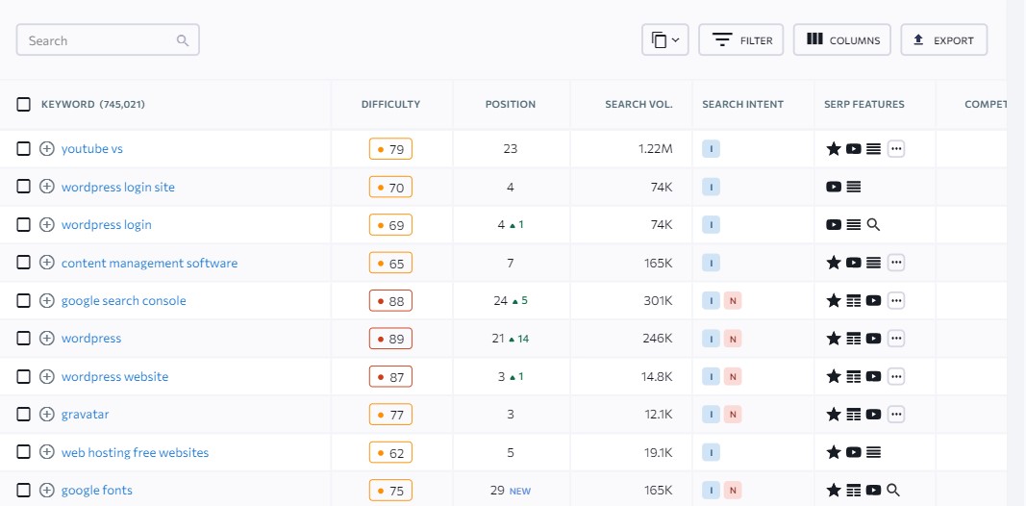Click the lines SERP icon for 'wordpress login'
Viewport: 1026px width, 506px height.
coord(853,224)
